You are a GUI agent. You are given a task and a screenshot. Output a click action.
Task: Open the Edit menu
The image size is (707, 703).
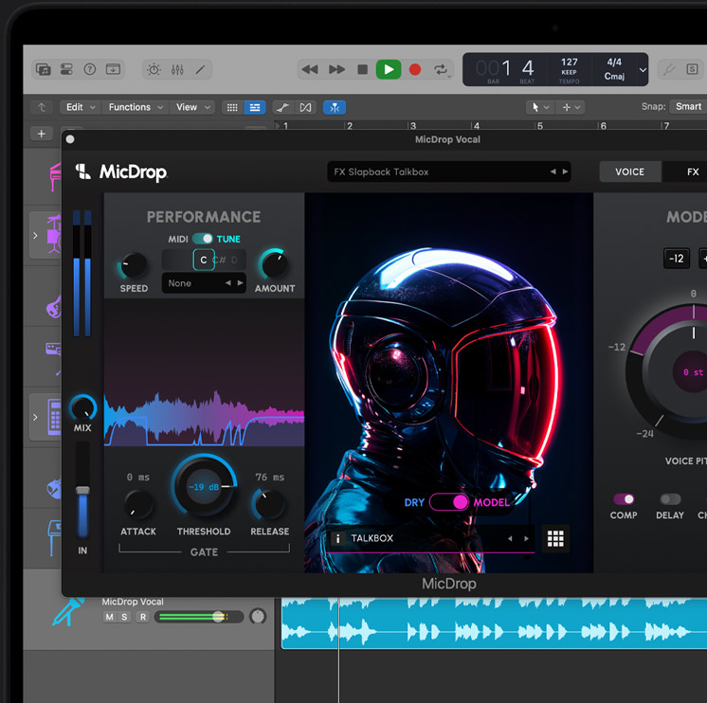coord(80,107)
